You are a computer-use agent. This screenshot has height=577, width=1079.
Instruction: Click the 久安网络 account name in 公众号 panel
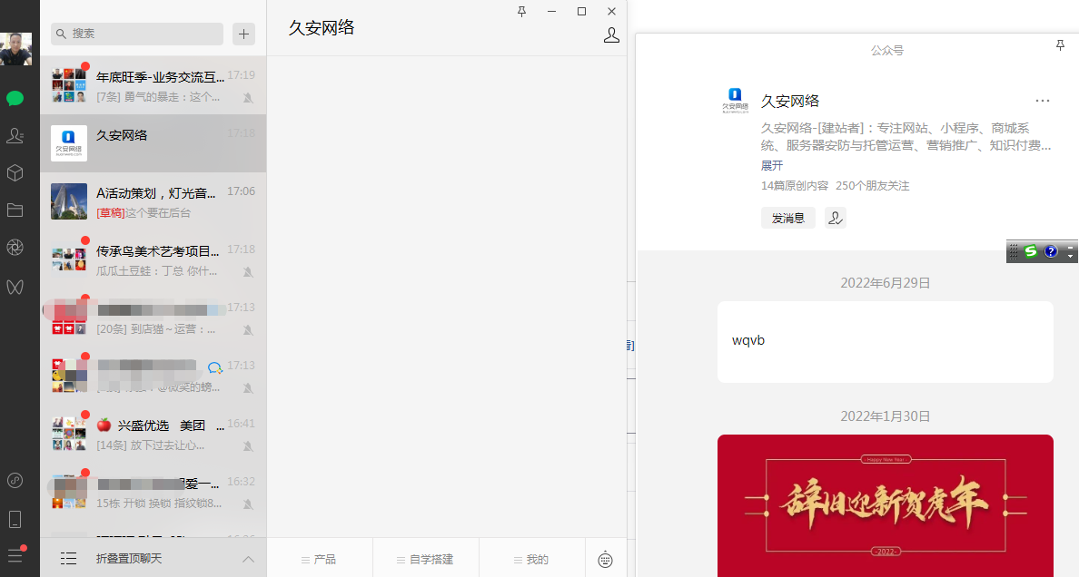pos(790,101)
